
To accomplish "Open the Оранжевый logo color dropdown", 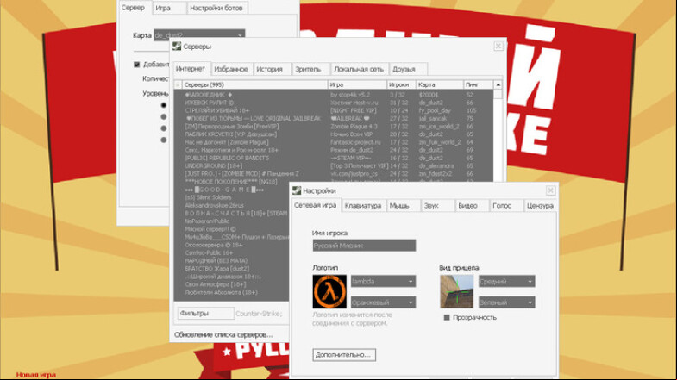I will click(x=383, y=302).
